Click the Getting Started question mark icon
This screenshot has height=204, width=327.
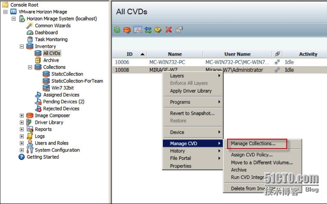[x=22, y=157]
